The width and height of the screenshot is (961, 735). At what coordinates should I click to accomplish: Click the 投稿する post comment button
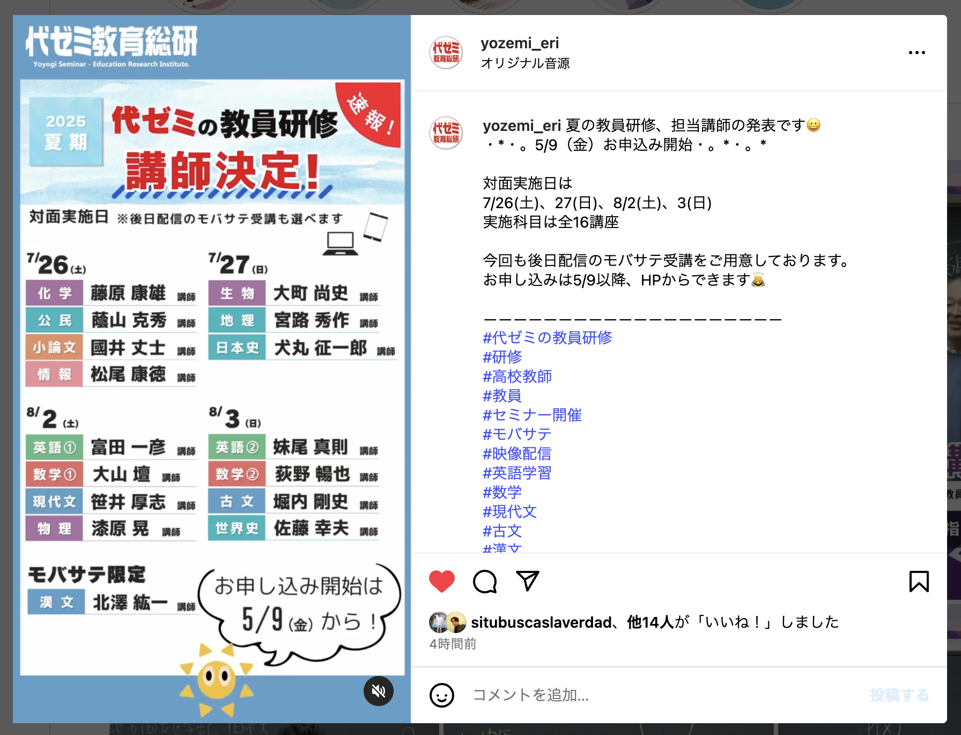[899, 695]
